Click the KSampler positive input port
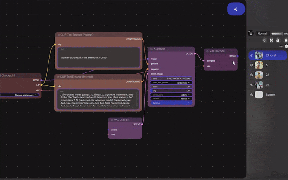This screenshot has height=180, width=288. pos(148,64)
